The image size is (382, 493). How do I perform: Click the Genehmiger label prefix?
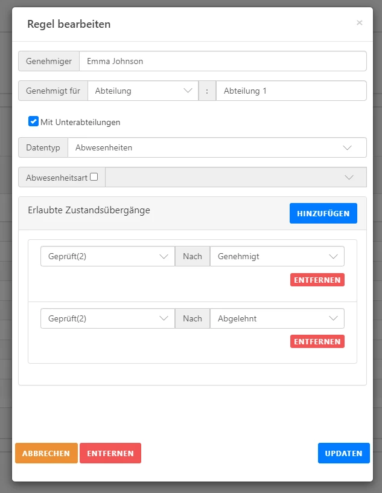coord(48,60)
